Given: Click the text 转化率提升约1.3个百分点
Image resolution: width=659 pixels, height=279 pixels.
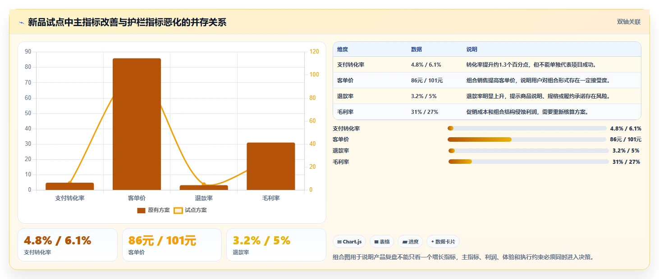Looking at the screenshot, I should 499,65.
